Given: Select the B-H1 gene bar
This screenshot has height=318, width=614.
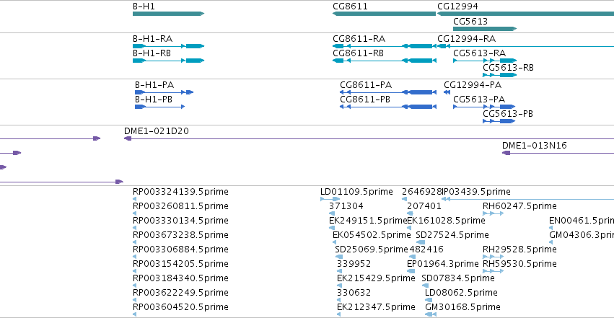Looking at the screenshot, I should click(168, 14).
